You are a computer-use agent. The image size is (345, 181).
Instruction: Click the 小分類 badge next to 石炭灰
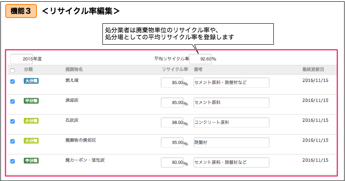[x=31, y=121]
